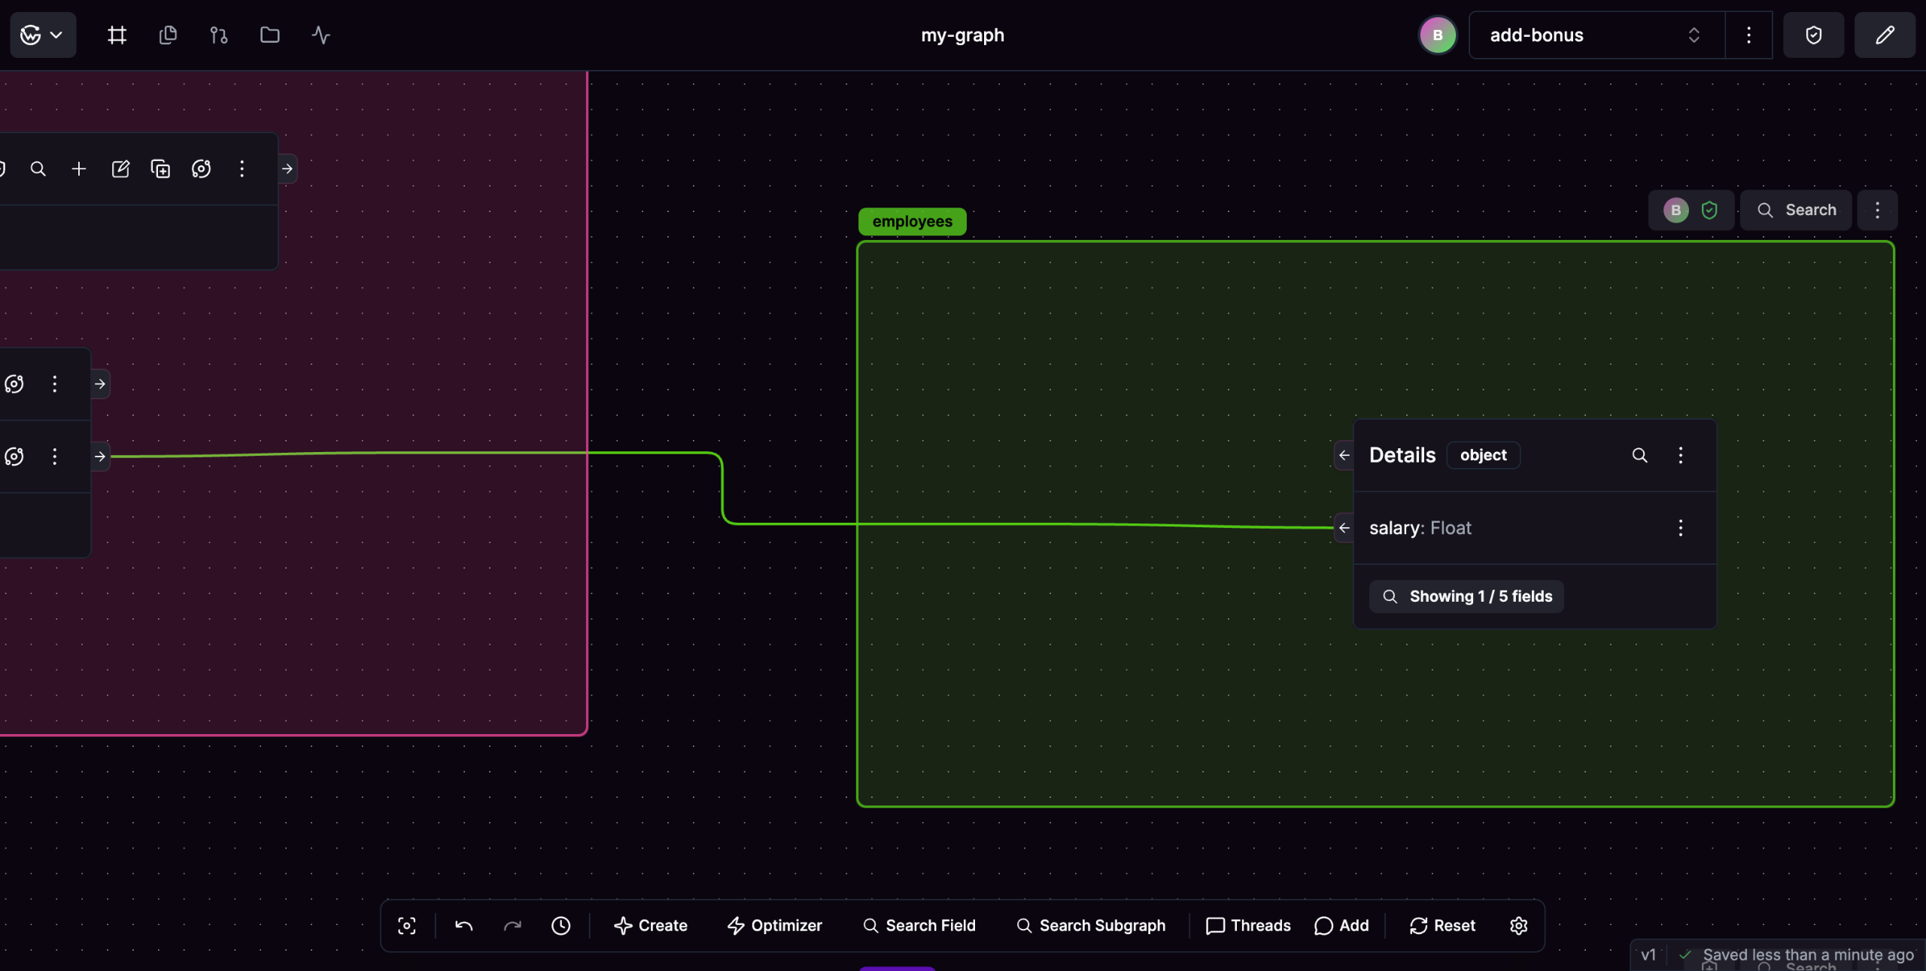Open canvas settings gear

click(1518, 926)
